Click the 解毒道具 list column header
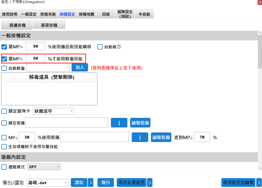 pyautogui.click(x=52, y=77)
